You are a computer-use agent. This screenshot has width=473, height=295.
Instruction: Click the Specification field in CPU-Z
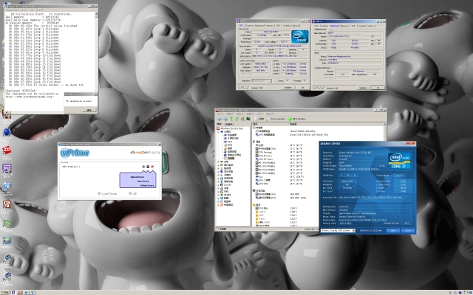[x=280, y=46]
